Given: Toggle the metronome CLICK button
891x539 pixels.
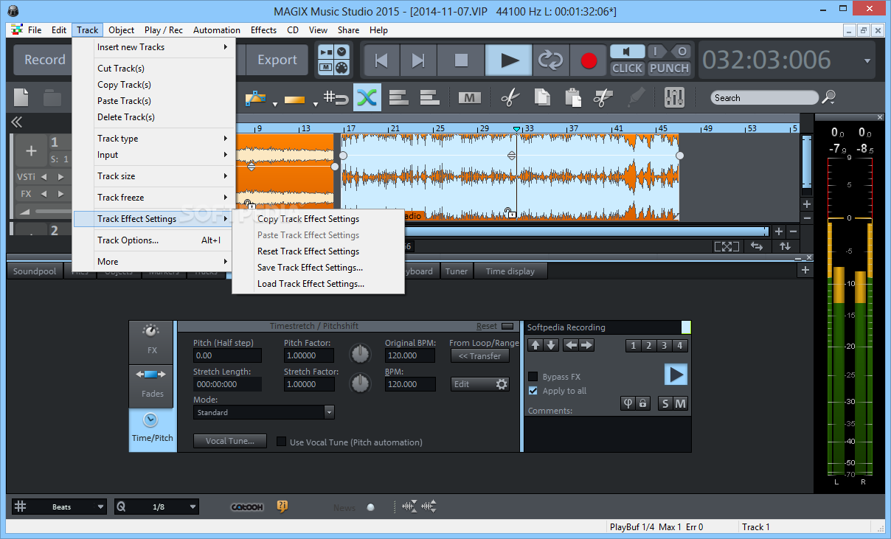Looking at the screenshot, I should [628, 68].
